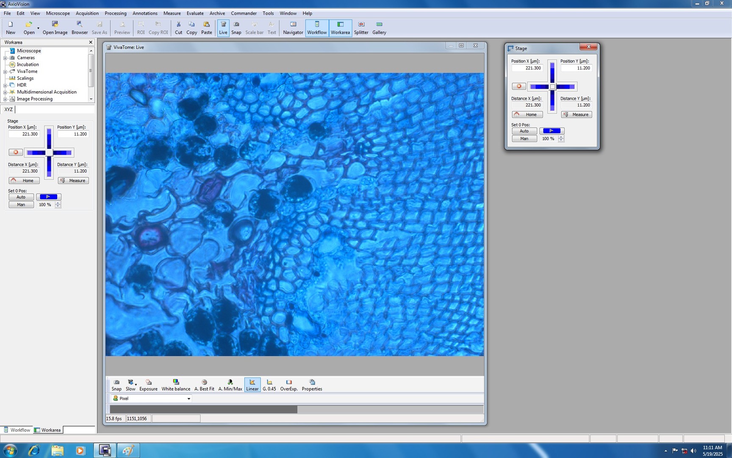The width and height of the screenshot is (732, 458).
Task: Open the Acquisition menu
Action: 87,13
